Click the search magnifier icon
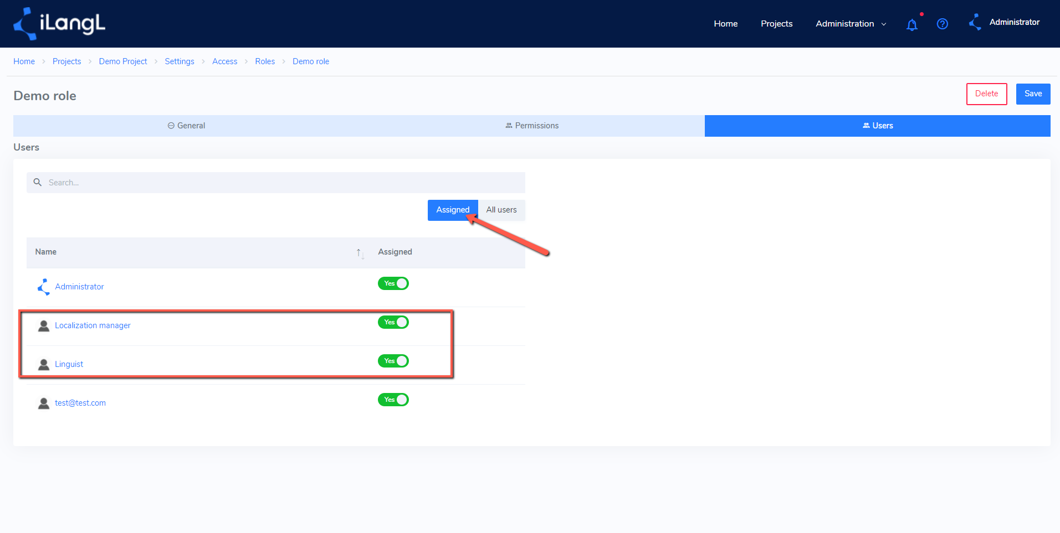Image resolution: width=1060 pixels, height=533 pixels. click(38, 182)
